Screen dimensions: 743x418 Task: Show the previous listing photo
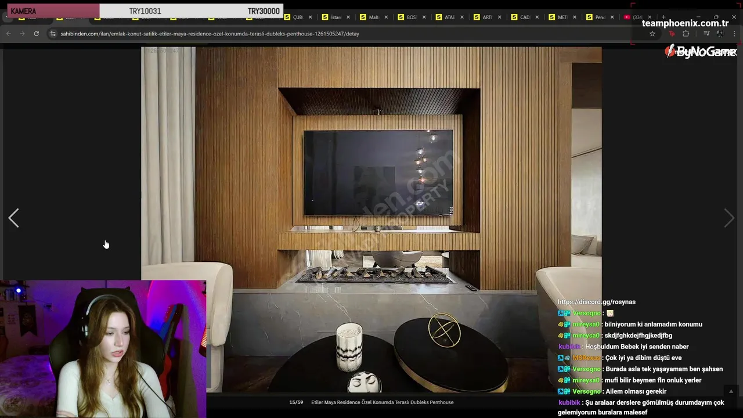[14, 218]
